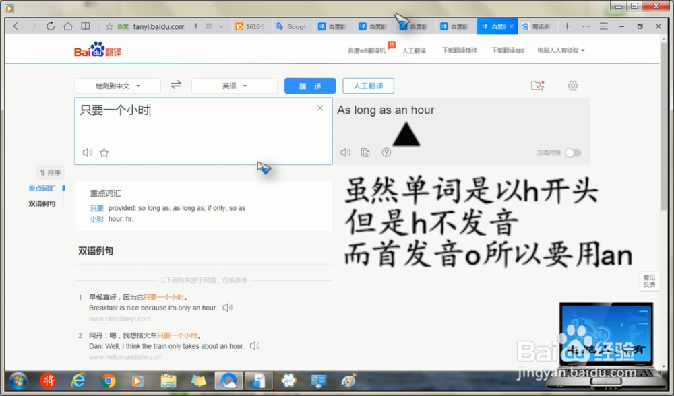674x396 pixels.
Task: Switch to the 高级搜索 tab
Action: coord(536,27)
